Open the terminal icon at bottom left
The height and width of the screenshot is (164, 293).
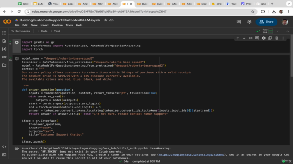tap(4, 155)
